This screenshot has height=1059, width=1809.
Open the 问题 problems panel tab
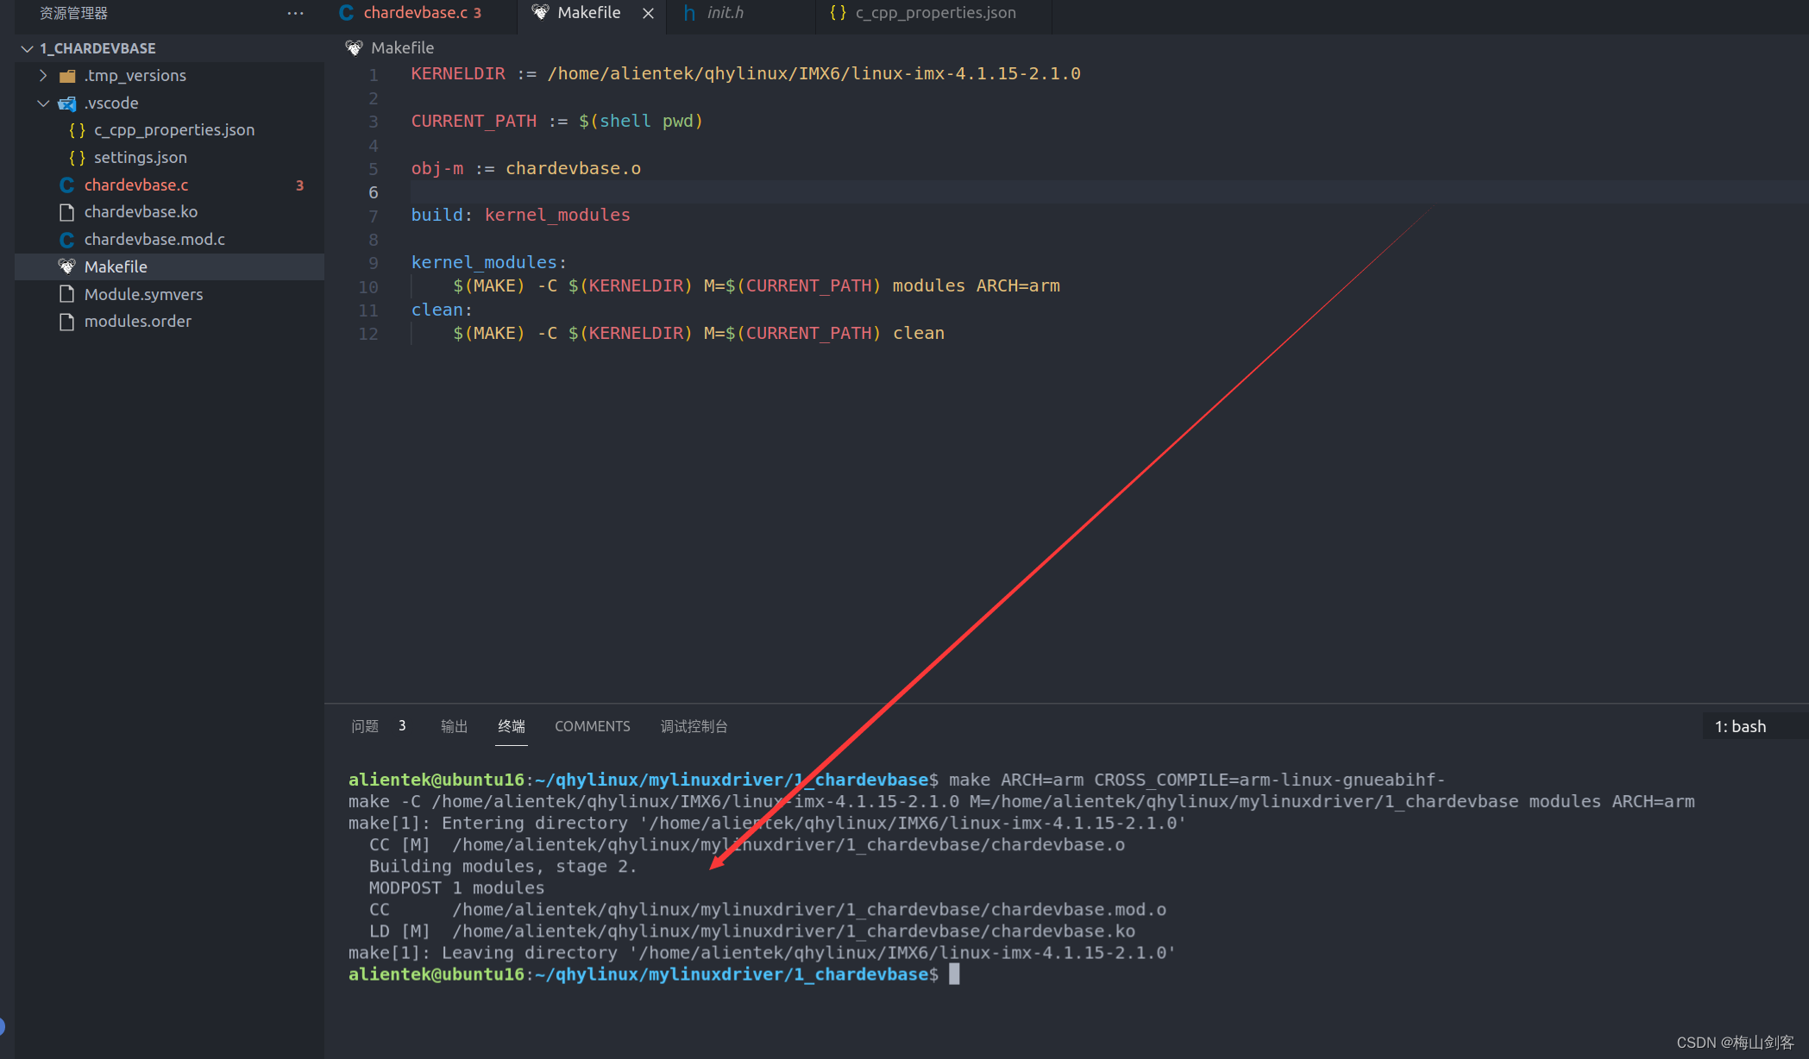(x=364, y=726)
